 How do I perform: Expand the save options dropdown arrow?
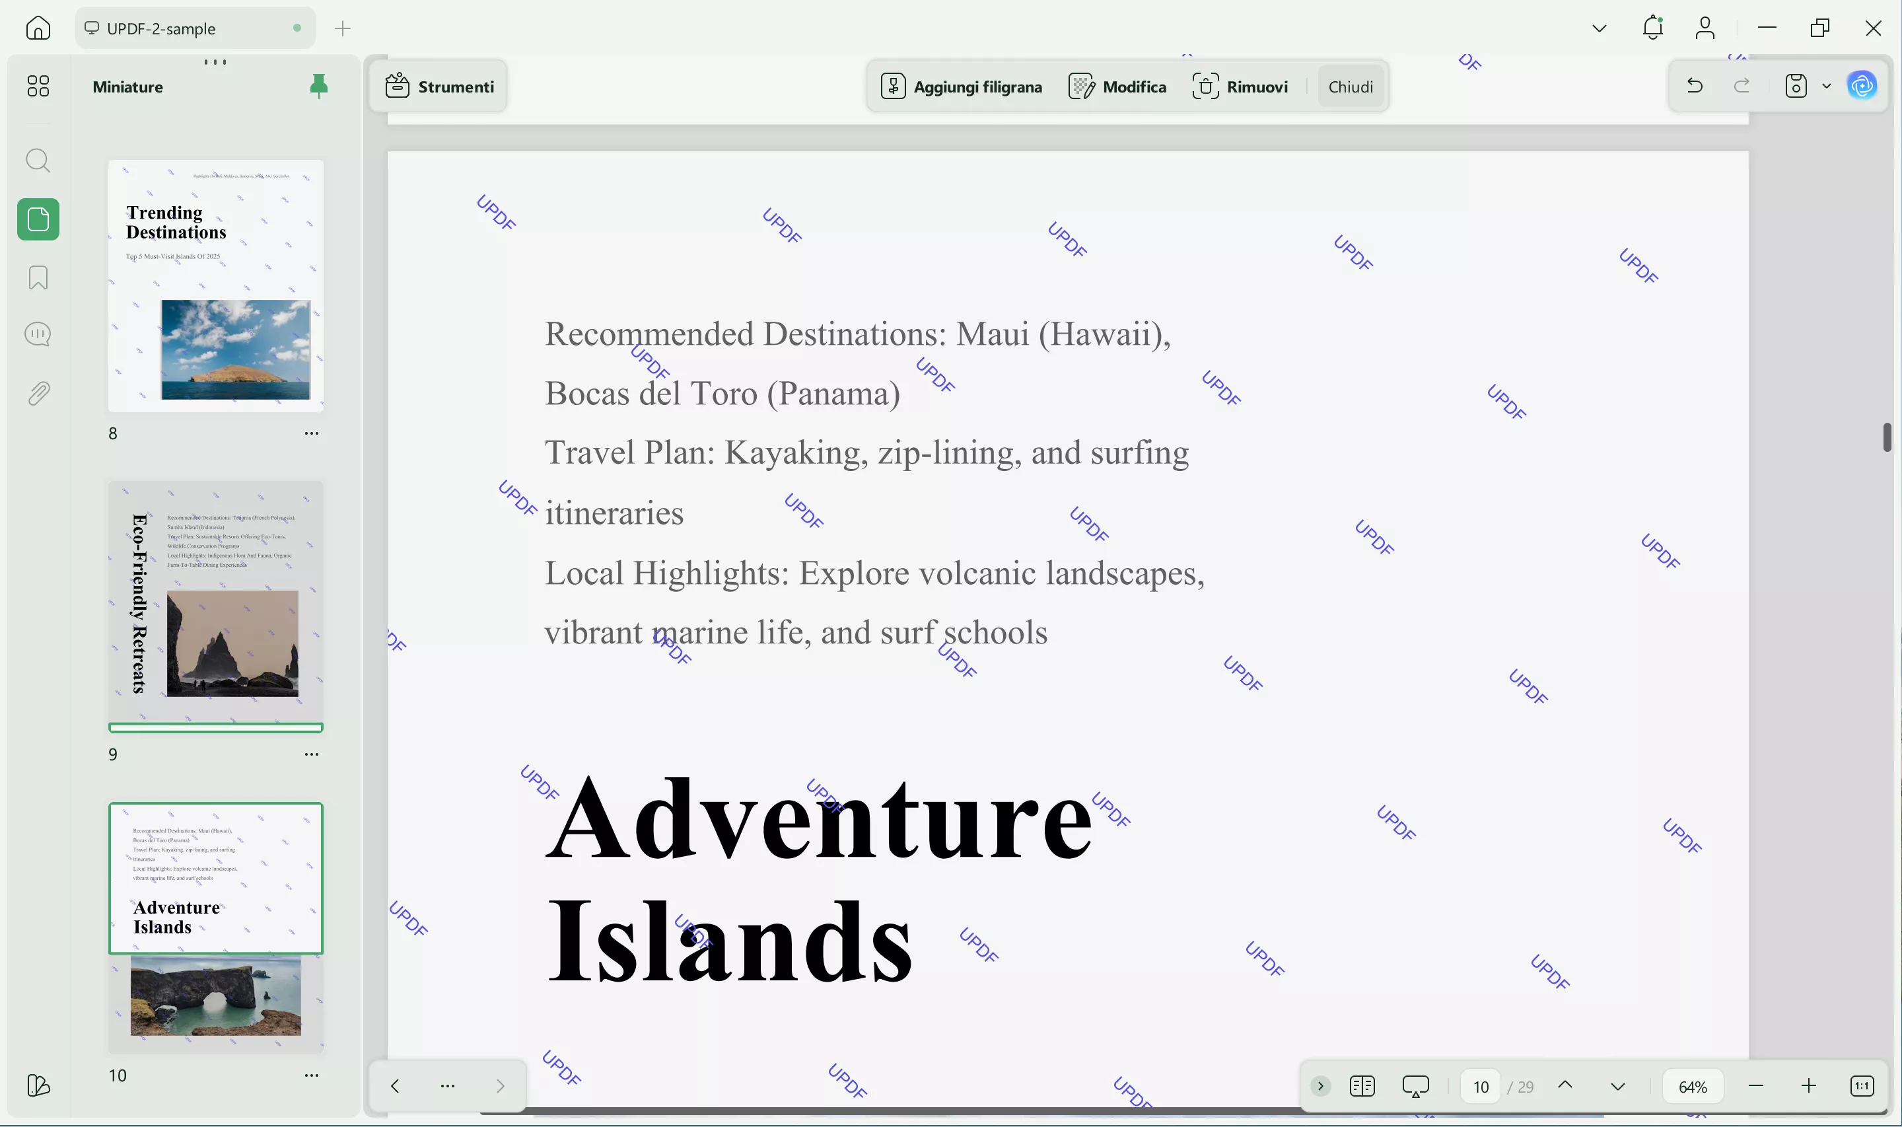[1826, 87]
